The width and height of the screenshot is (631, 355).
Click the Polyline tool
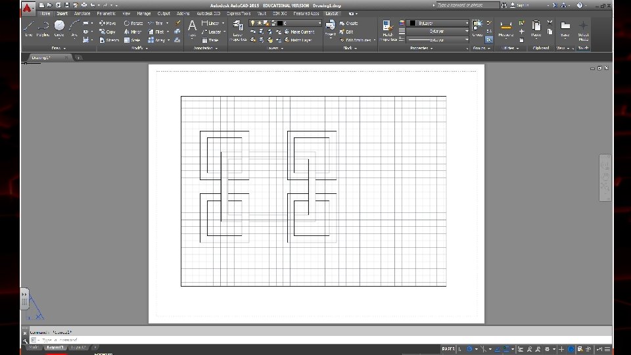click(x=43, y=27)
